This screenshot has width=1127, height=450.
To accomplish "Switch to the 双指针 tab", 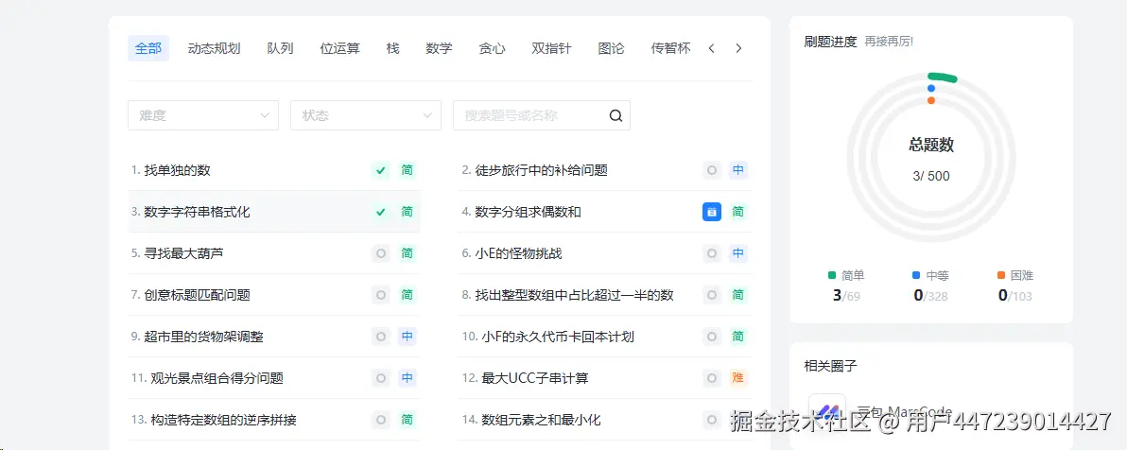I will [x=551, y=49].
